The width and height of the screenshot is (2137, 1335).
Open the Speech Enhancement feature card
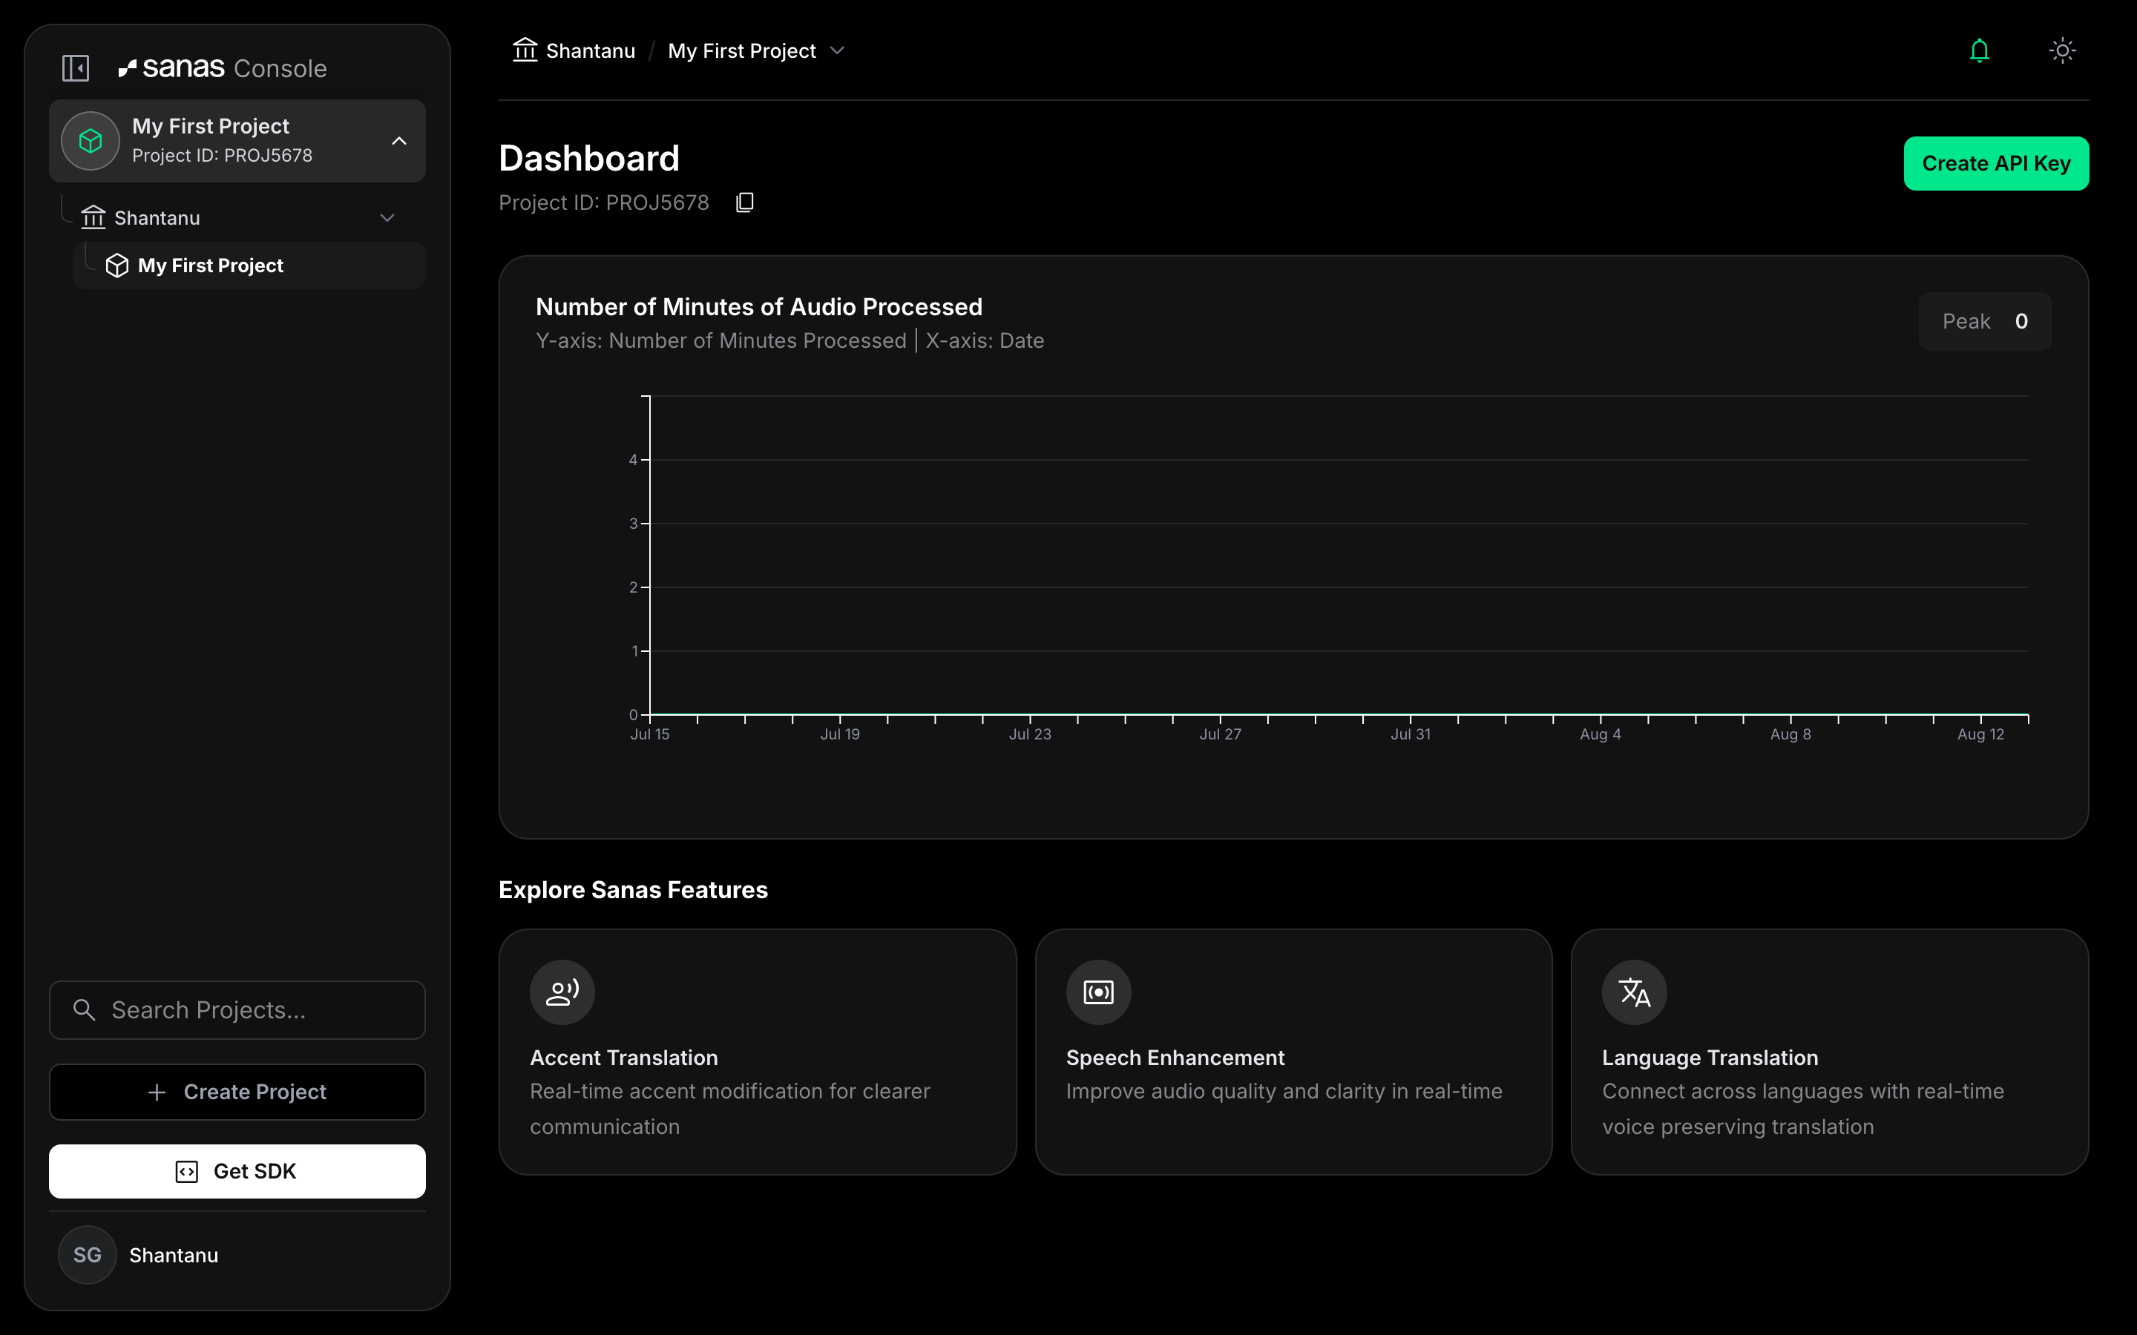click(x=1293, y=1052)
